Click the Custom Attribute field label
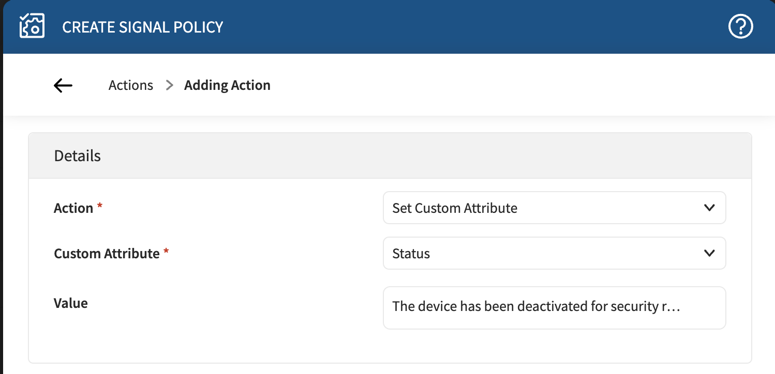The width and height of the screenshot is (775, 374). [x=107, y=254]
